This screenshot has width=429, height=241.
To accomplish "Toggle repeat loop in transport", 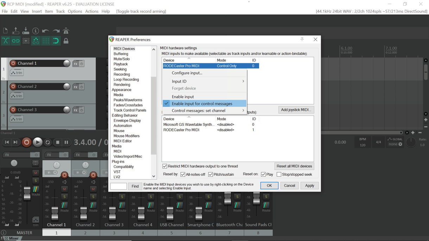I will click(x=48, y=142).
